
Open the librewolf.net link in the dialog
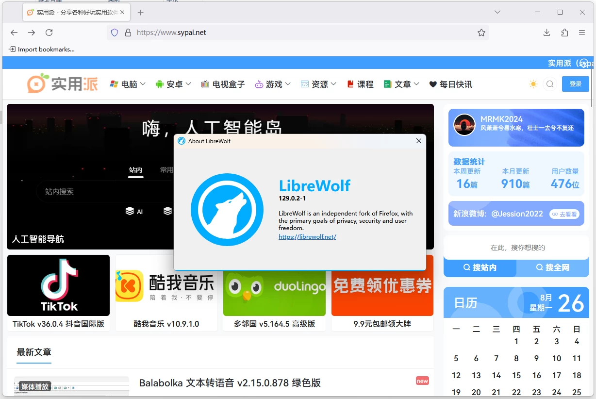coord(307,236)
